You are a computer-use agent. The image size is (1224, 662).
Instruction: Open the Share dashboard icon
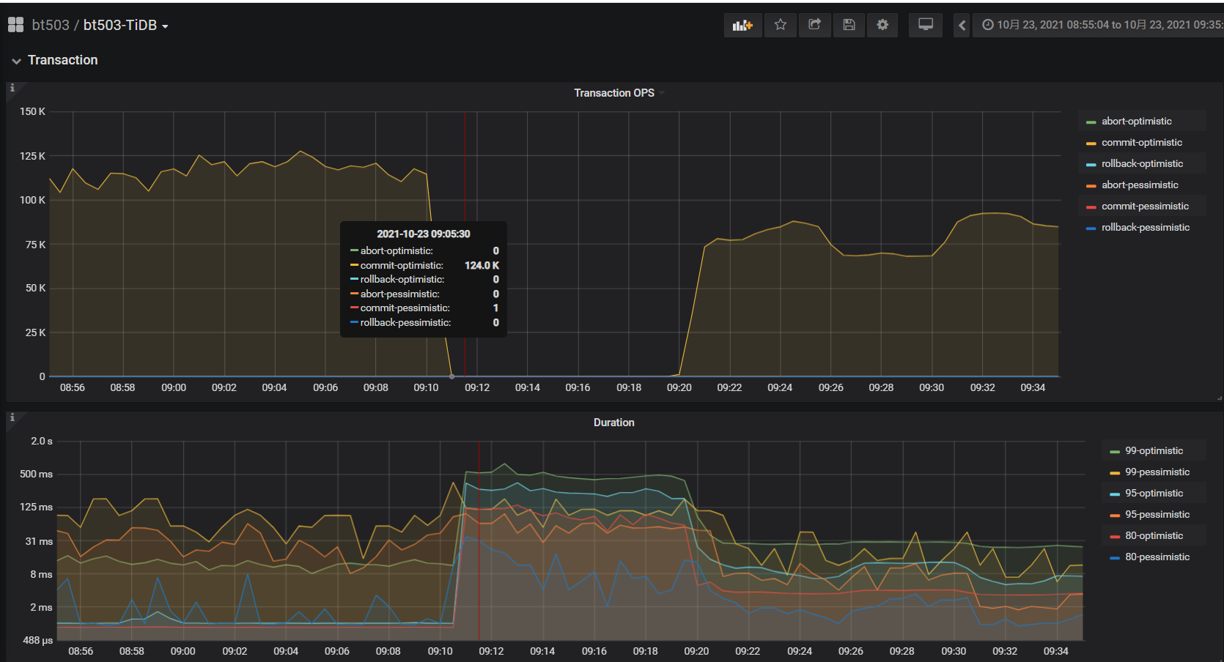814,25
